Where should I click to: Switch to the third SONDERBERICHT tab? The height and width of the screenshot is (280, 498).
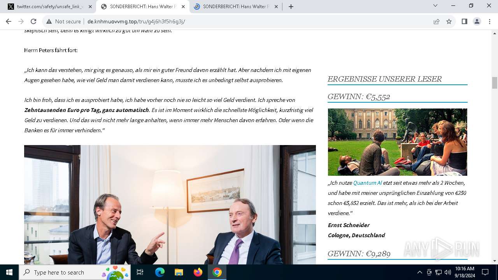(236, 7)
